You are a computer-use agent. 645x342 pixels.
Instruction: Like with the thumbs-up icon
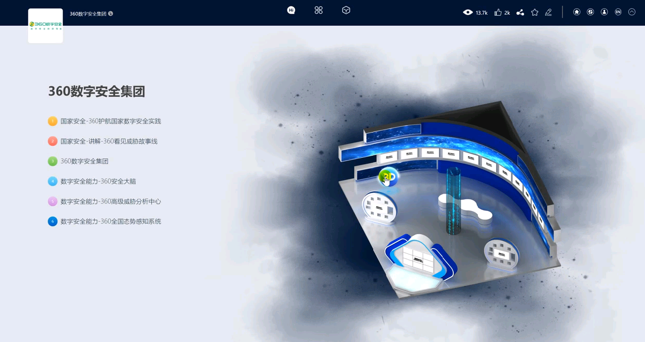click(x=498, y=12)
